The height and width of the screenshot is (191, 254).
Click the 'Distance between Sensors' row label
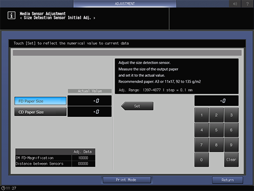[x=39, y=163]
